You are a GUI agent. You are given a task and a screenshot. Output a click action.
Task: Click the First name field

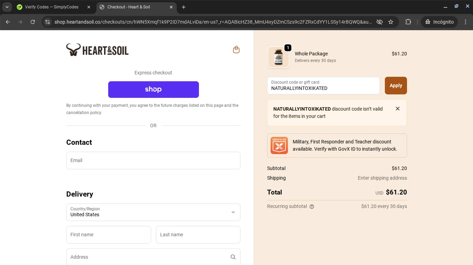[x=108, y=235]
